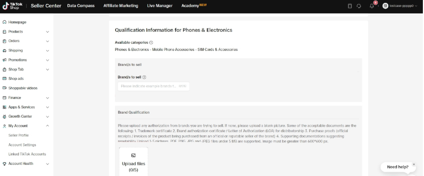
Task: Open the Academy tab
Action: coord(194,6)
